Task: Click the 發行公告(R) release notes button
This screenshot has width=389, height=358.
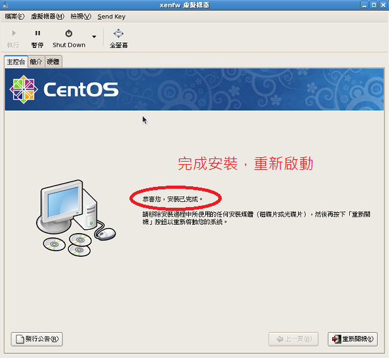Action: click(x=37, y=339)
